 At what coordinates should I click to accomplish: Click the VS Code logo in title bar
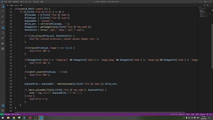click(x=2, y=2)
